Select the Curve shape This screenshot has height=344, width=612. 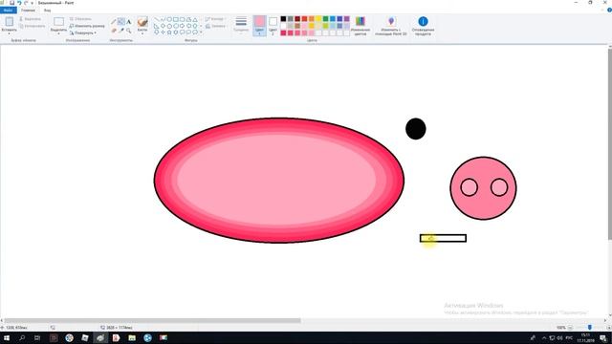tap(163, 19)
